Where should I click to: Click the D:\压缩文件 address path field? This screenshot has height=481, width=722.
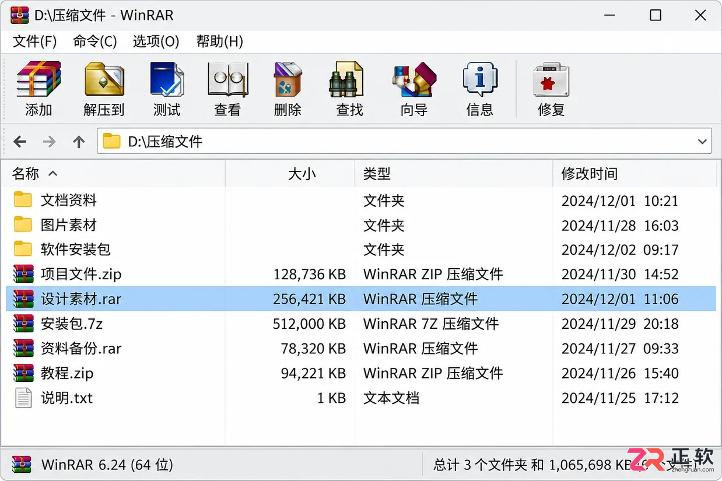(404, 141)
